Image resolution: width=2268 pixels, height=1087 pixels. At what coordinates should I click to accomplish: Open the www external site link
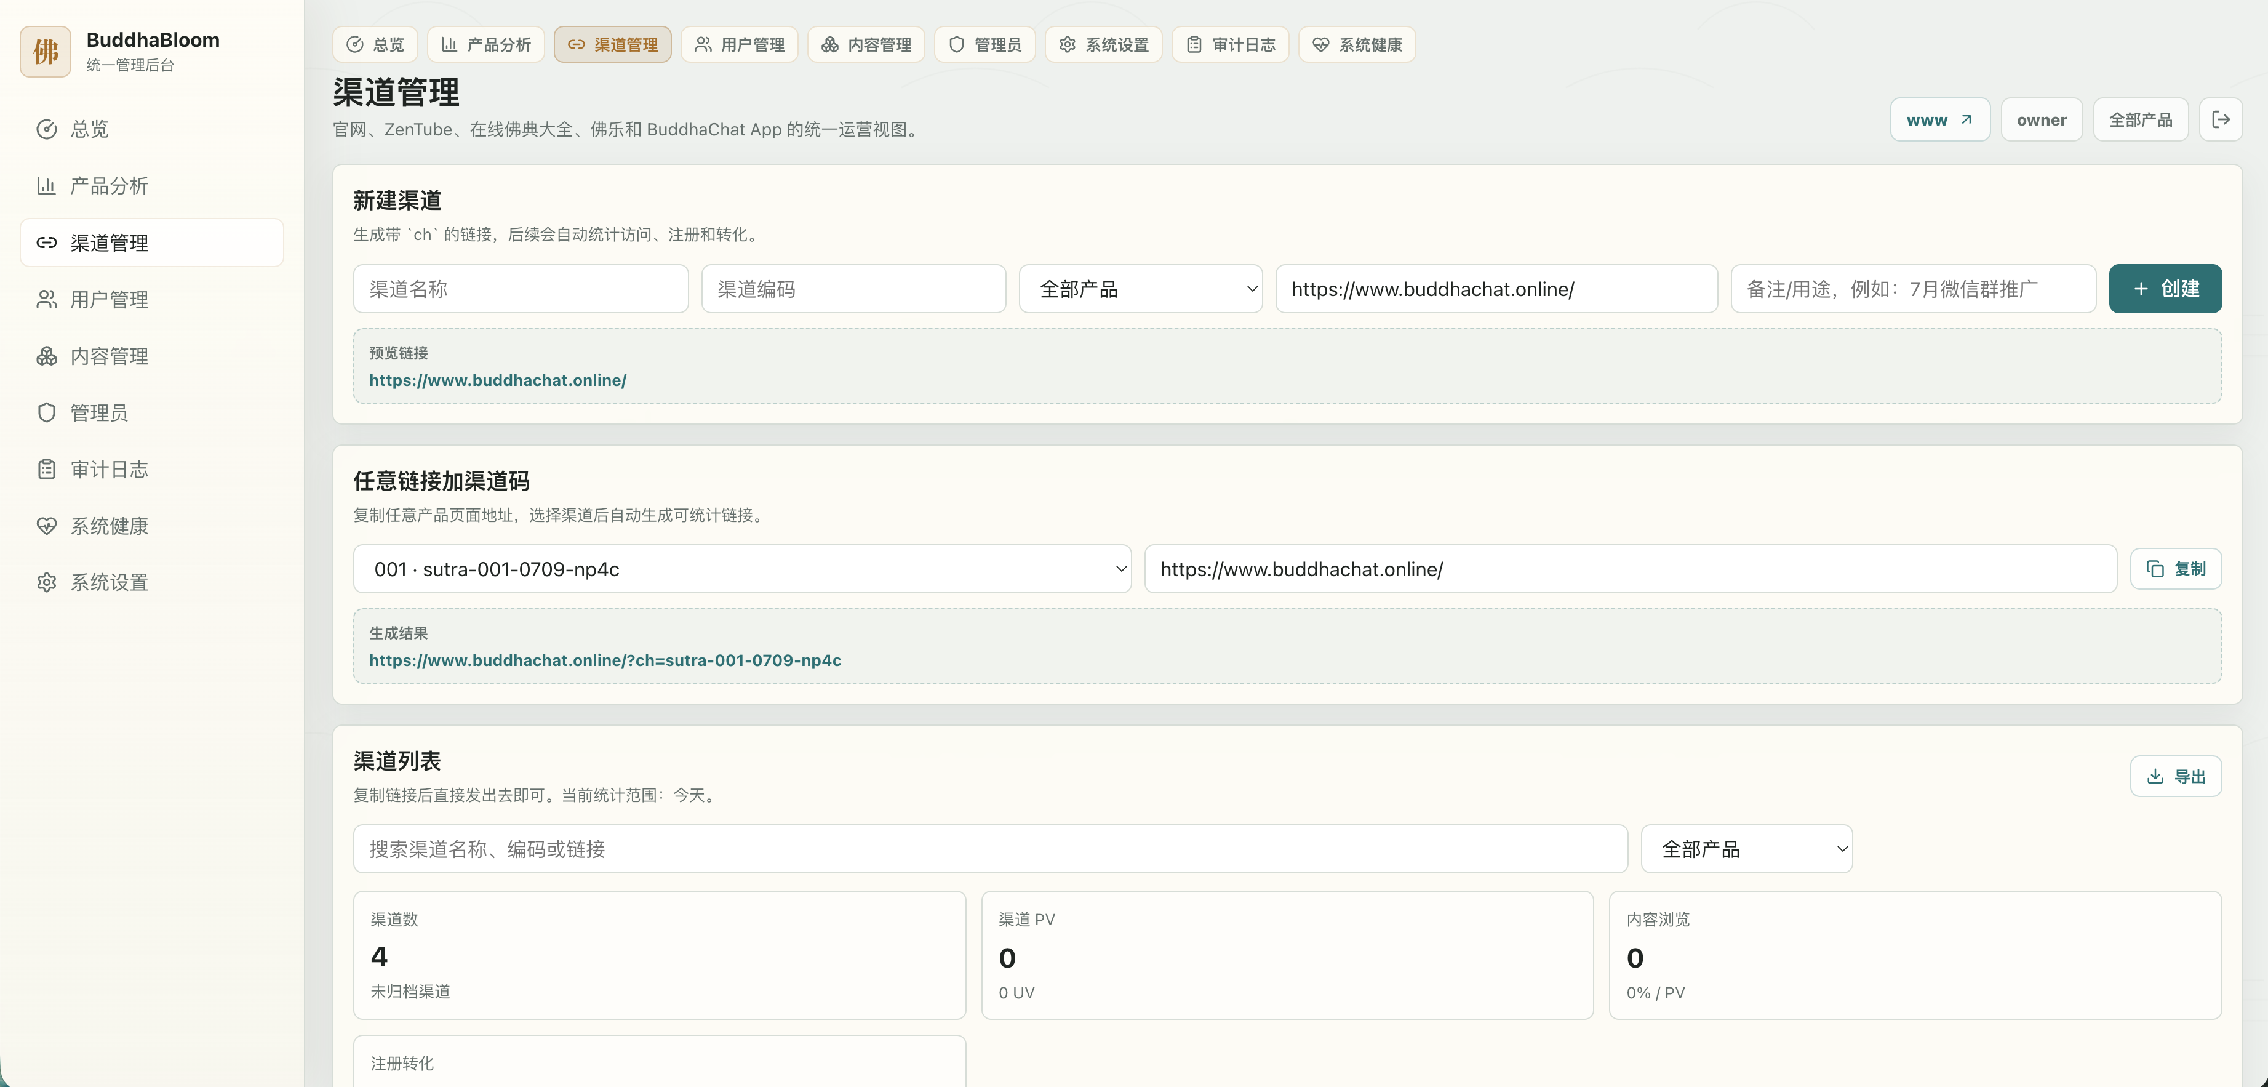(x=1939, y=120)
